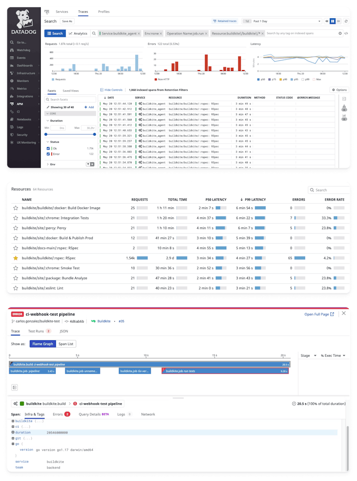Open the Past 1 Day time dropdown
The image size is (357, 481).
click(282, 21)
